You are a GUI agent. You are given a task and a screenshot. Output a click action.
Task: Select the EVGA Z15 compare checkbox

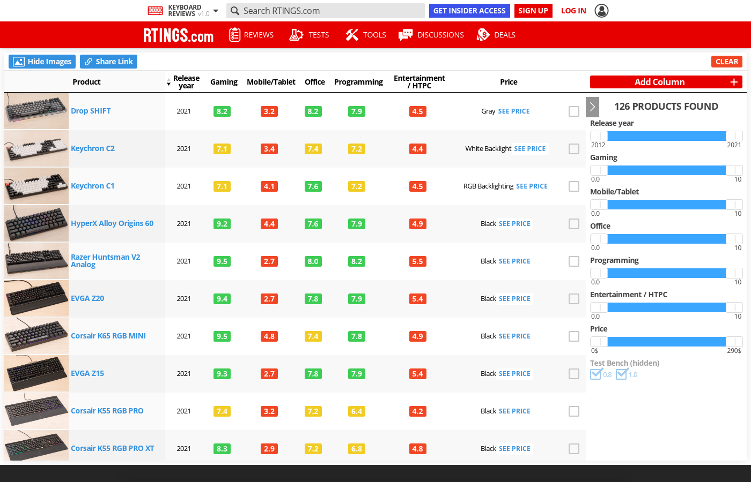[x=574, y=374]
